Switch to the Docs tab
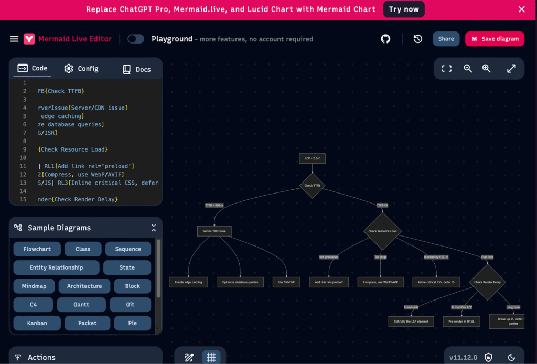Screen dimensions: 537x364 137,68
